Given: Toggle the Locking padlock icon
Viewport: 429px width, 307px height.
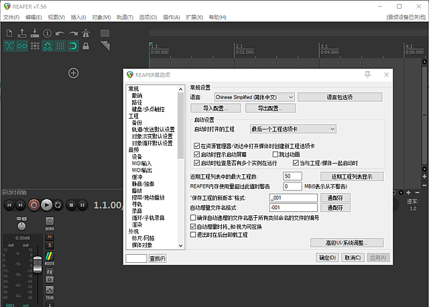Looking at the screenshot, I should tap(86, 46).
